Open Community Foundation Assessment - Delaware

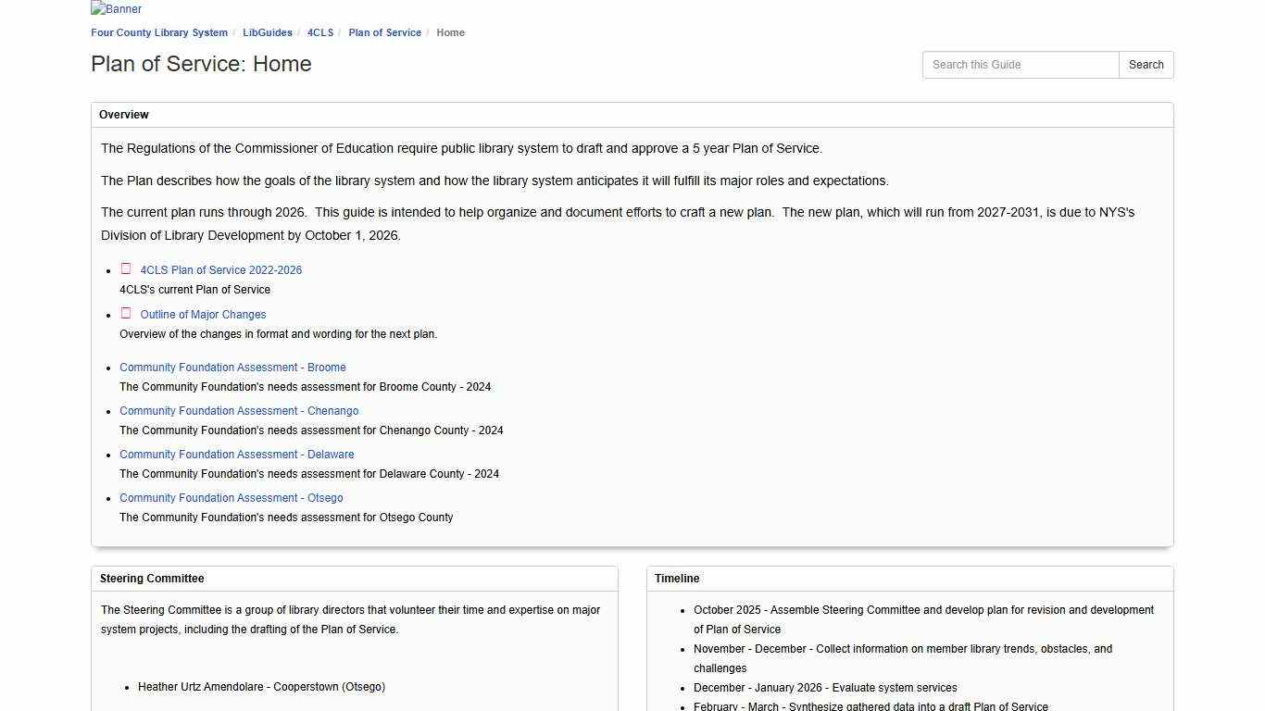(236, 454)
